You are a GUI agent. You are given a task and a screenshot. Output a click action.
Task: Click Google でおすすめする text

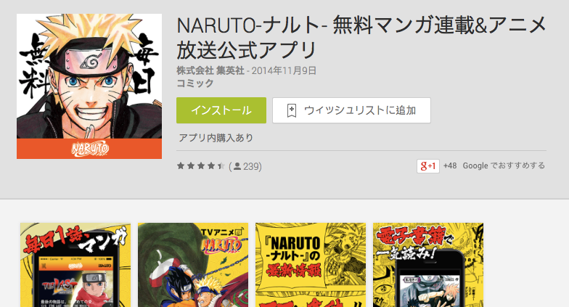click(x=504, y=165)
